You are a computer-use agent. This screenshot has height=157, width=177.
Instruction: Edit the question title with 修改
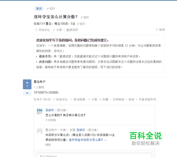pyautogui.click(x=85, y=17)
